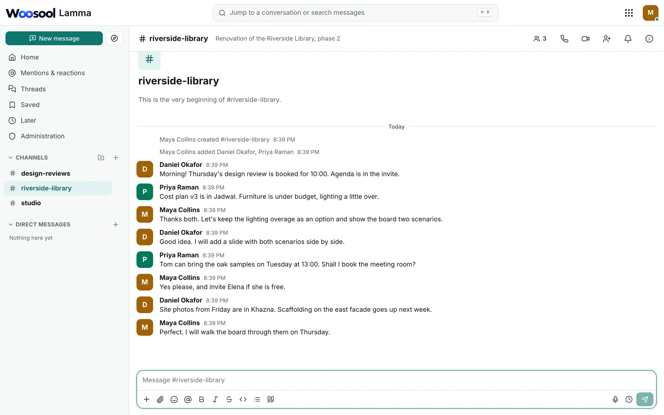Open the channel info panel icon
This screenshot has width=664, height=415.
pyautogui.click(x=649, y=39)
